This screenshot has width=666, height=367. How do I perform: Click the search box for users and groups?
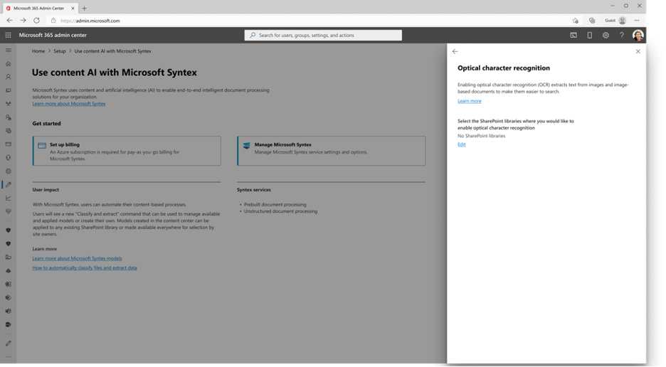coord(324,35)
